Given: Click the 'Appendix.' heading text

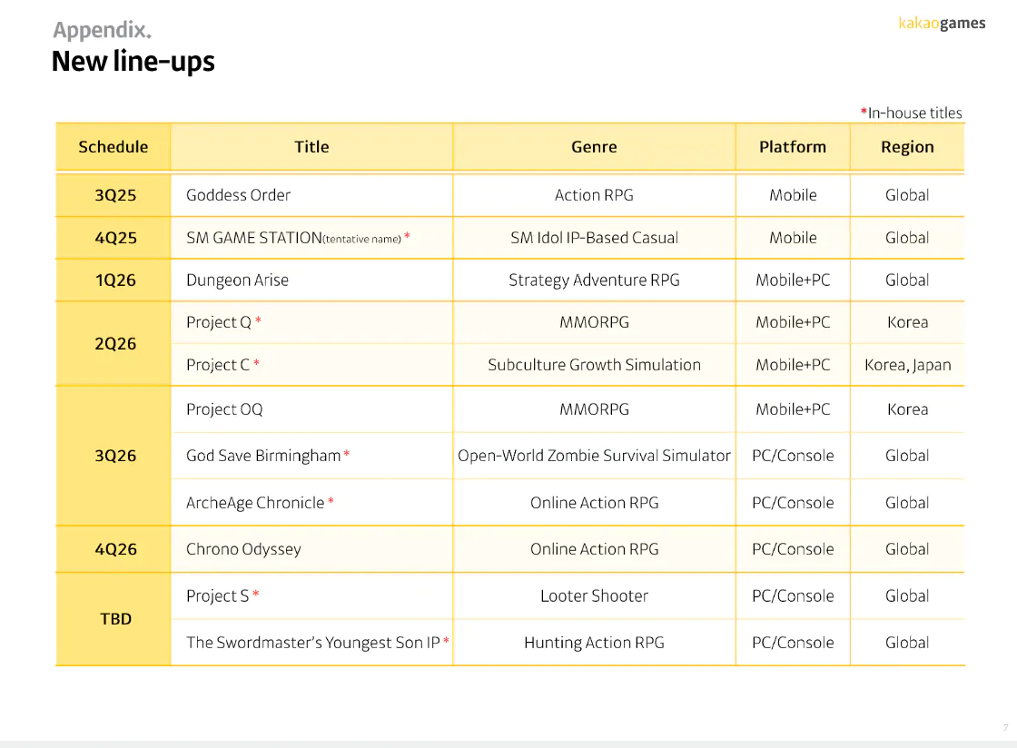Looking at the screenshot, I should click(x=102, y=30).
